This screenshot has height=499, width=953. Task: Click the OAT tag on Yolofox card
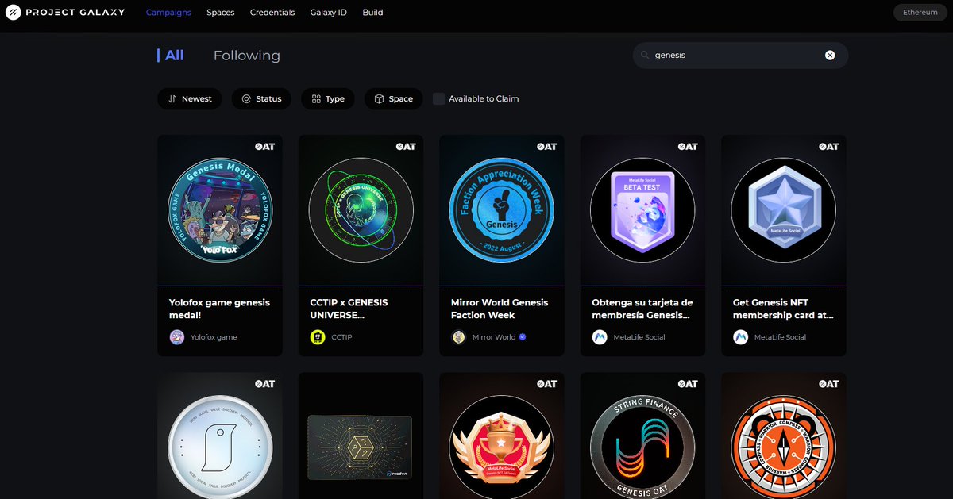pyautogui.click(x=264, y=147)
